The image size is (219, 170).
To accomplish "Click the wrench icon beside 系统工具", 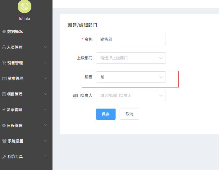I will [4, 157].
